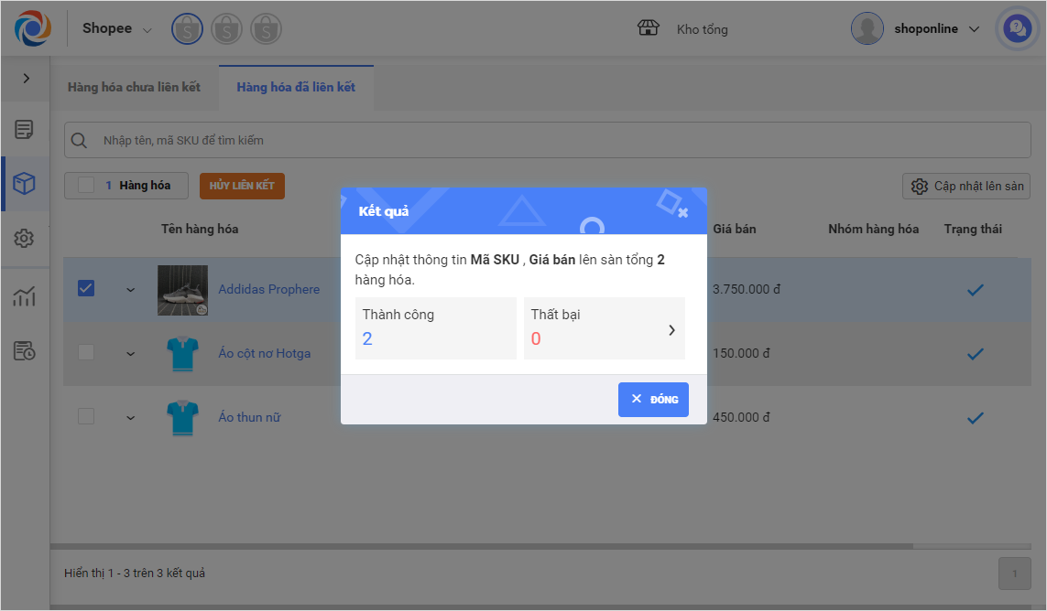Click the Đóng button in dialog

[653, 400]
